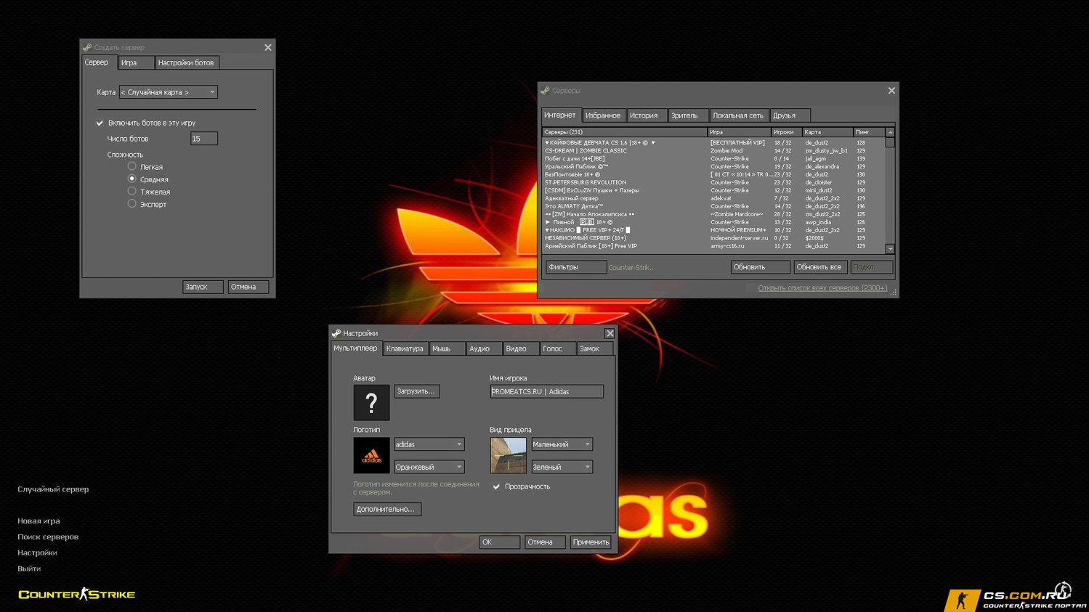
Task: Click the Число ботов input field
Action: 203,139
